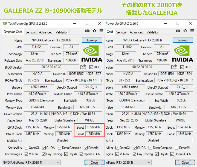Click the NVIDIA logo in left GPU-Z window
Screen dimensions: 197x167
[92, 54]
